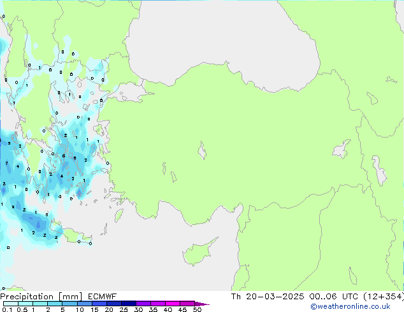Click the above-50 arrow tip of the legend
This screenshot has height=312, width=404.
[202, 304]
